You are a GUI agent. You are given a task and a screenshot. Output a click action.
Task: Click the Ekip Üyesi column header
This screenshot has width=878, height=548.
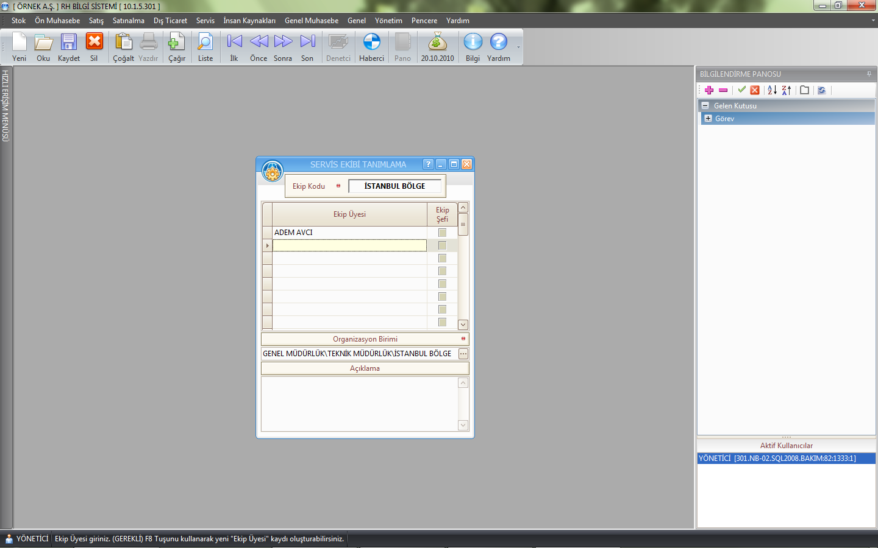(349, 214)
